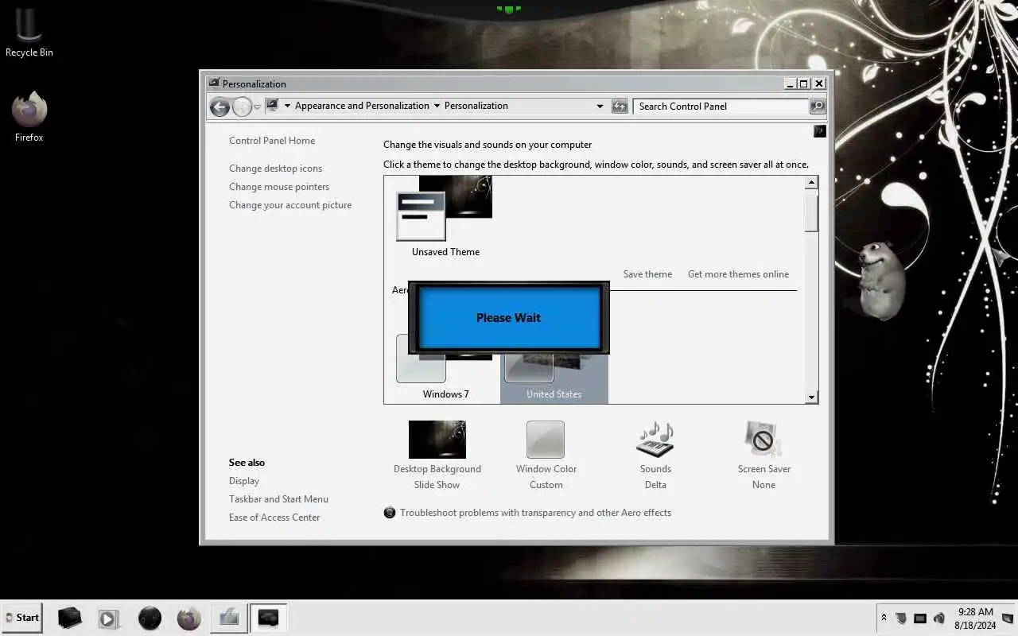Click the Save theme link
The height and width of the screenshot is (636, 1018).
(x=647, y=274)
